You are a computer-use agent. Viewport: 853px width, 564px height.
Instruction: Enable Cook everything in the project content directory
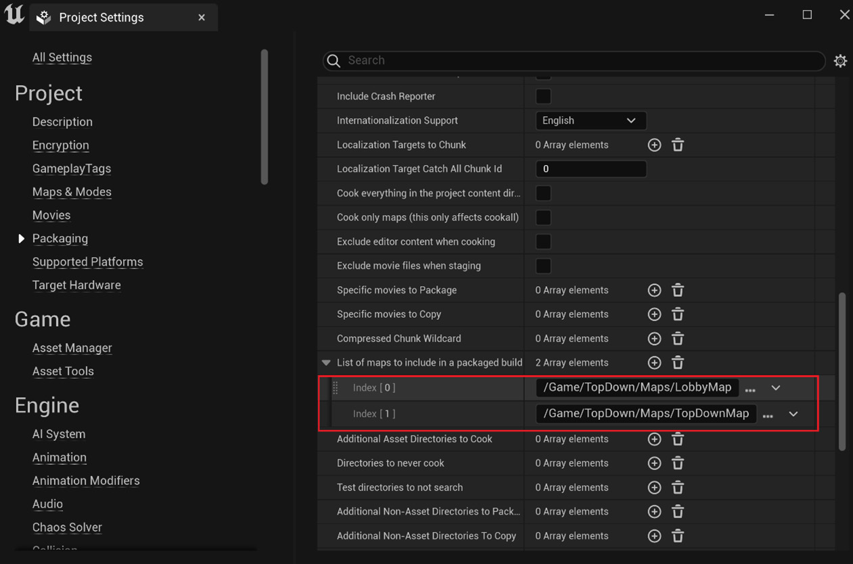[x=543, y=193]
